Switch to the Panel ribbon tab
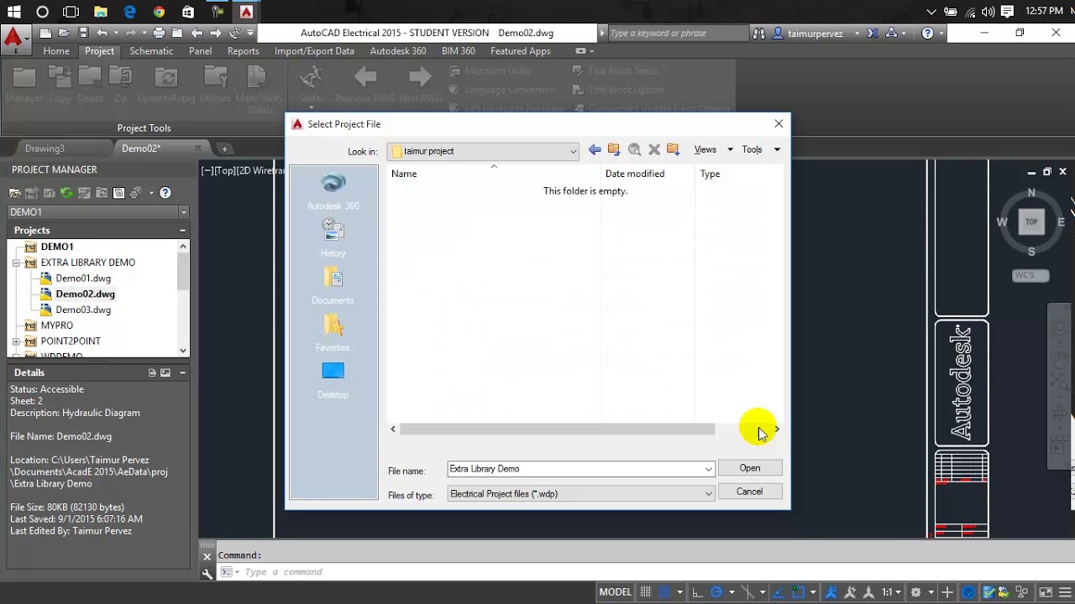This screenshot has width=1075, height=604. [200, 51]
